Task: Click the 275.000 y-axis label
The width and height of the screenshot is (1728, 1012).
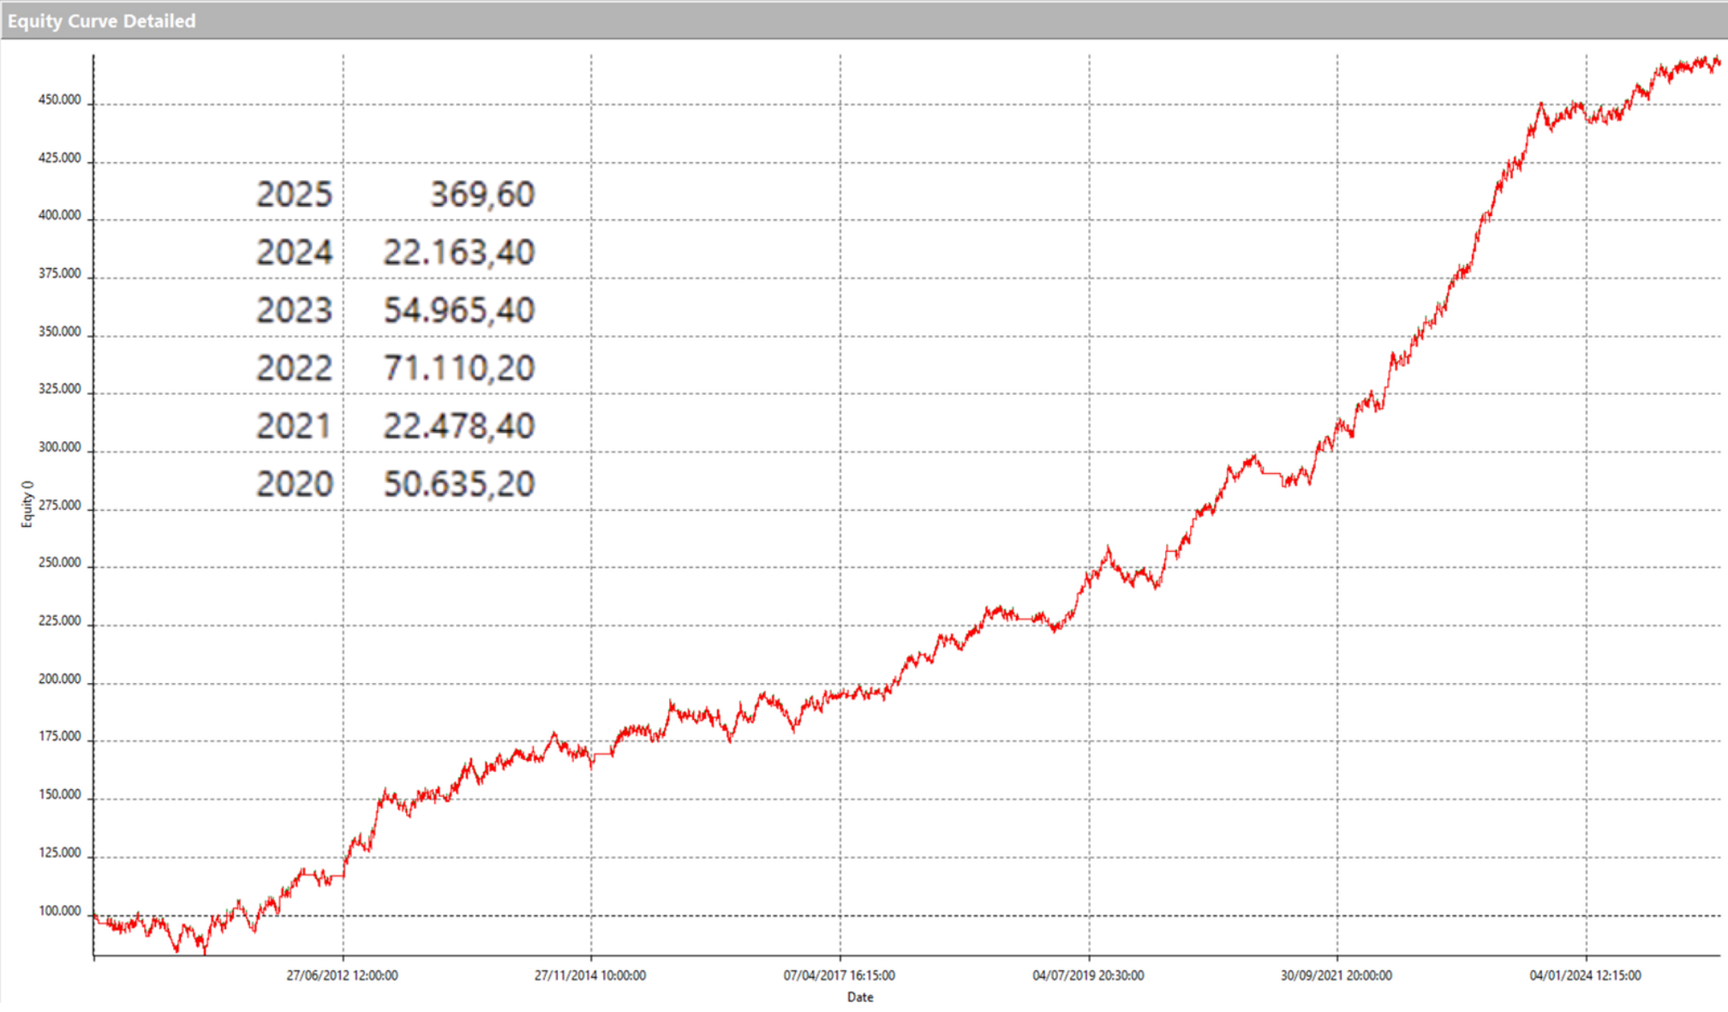Action: (x=59, y=506)
